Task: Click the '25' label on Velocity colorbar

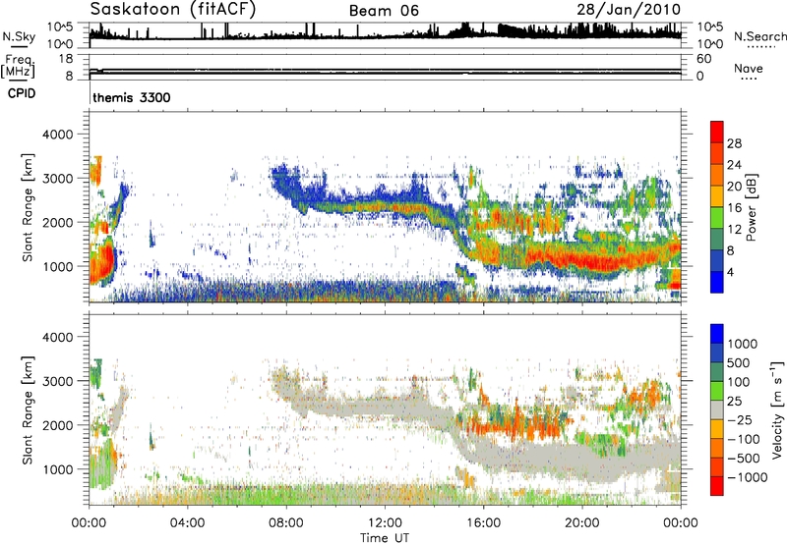Action: coord(734,402)
